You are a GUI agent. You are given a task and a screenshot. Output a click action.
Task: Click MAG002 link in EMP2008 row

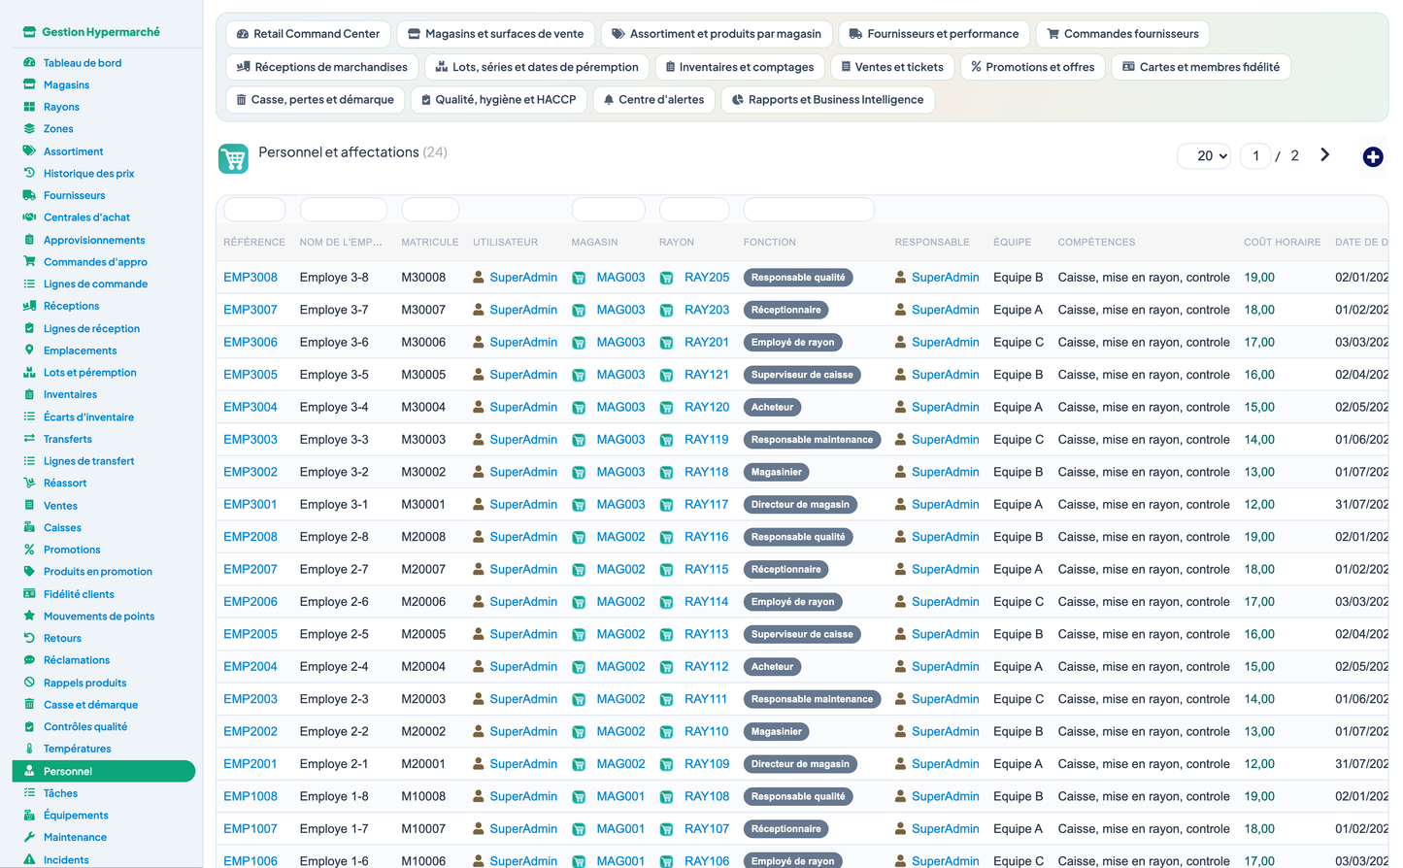click(620, 537)
